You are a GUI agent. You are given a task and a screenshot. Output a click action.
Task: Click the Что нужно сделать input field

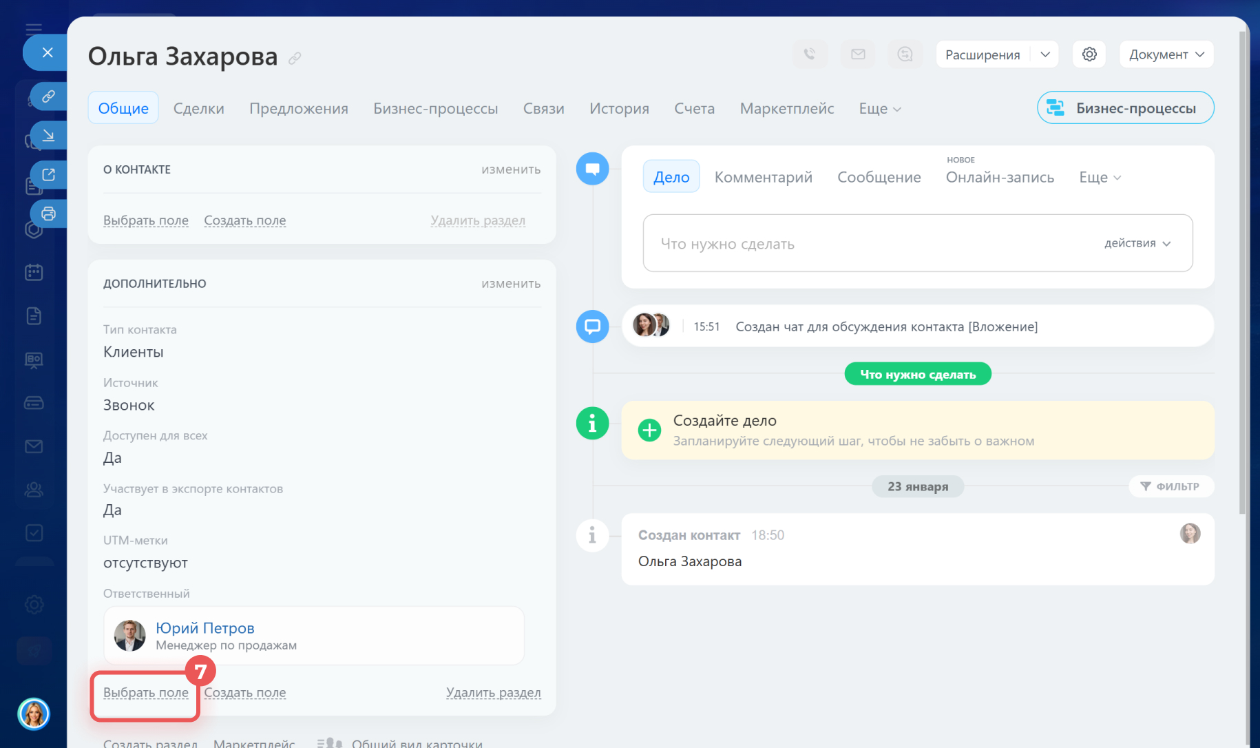click(868, 244)
